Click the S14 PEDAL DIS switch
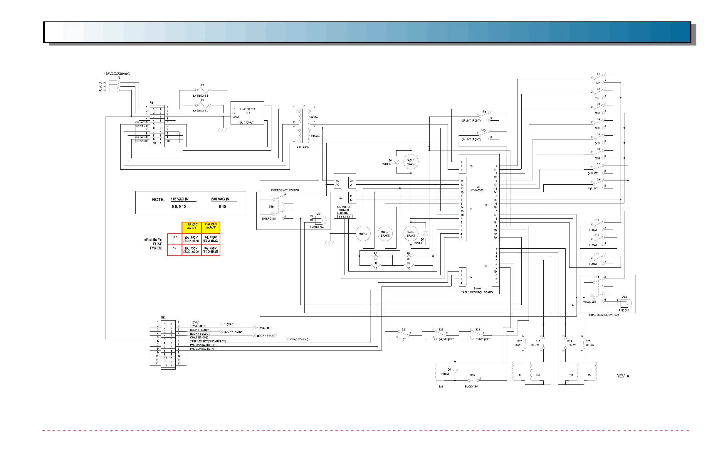 [598, 288]
